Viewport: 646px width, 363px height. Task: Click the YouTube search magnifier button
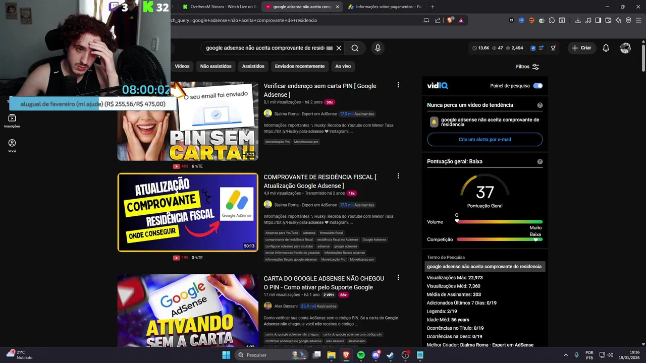pos(355,48)
